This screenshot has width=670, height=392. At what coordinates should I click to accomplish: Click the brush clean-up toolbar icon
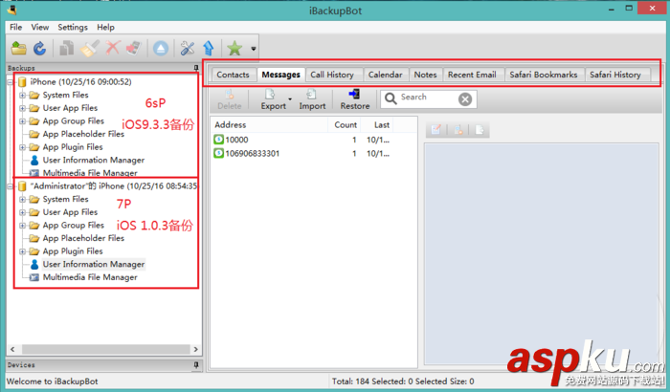coord(90,48)
